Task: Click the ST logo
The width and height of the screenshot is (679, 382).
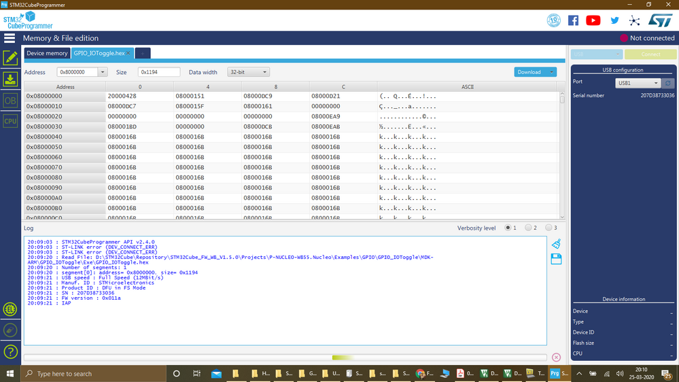Action: (x=661, y=20)
